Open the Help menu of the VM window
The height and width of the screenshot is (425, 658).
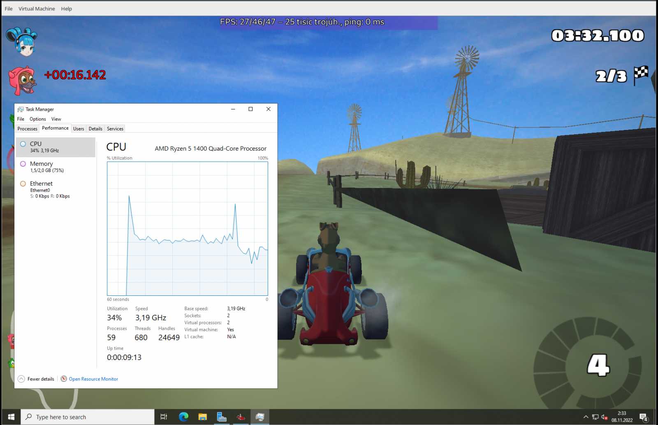pos(66,9)
